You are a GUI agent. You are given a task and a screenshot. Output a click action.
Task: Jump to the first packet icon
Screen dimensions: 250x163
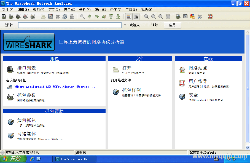tap(111, 17)
